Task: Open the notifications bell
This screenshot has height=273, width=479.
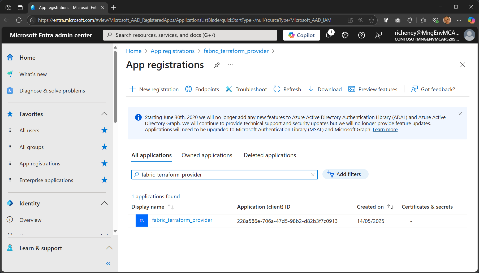Action: pos(329,35)
